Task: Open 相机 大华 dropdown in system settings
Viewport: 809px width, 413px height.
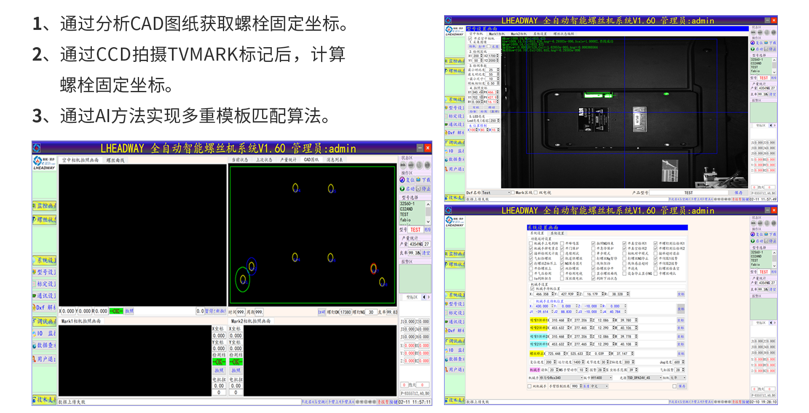Action: 678,378
